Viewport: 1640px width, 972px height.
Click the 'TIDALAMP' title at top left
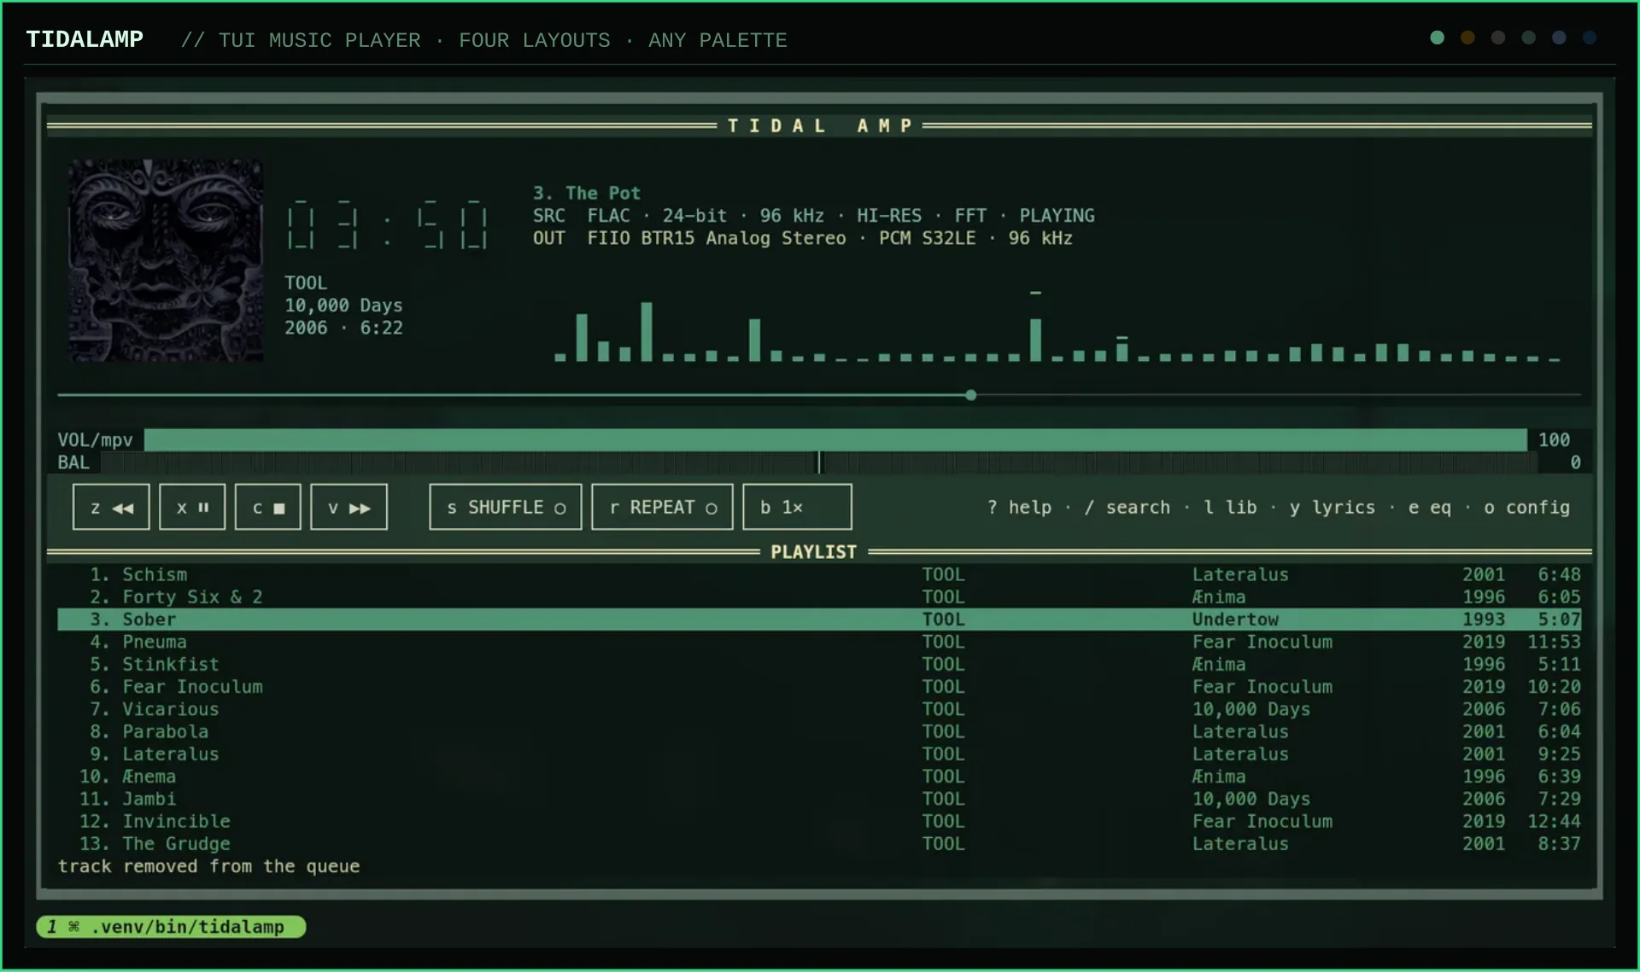(85, 39)
